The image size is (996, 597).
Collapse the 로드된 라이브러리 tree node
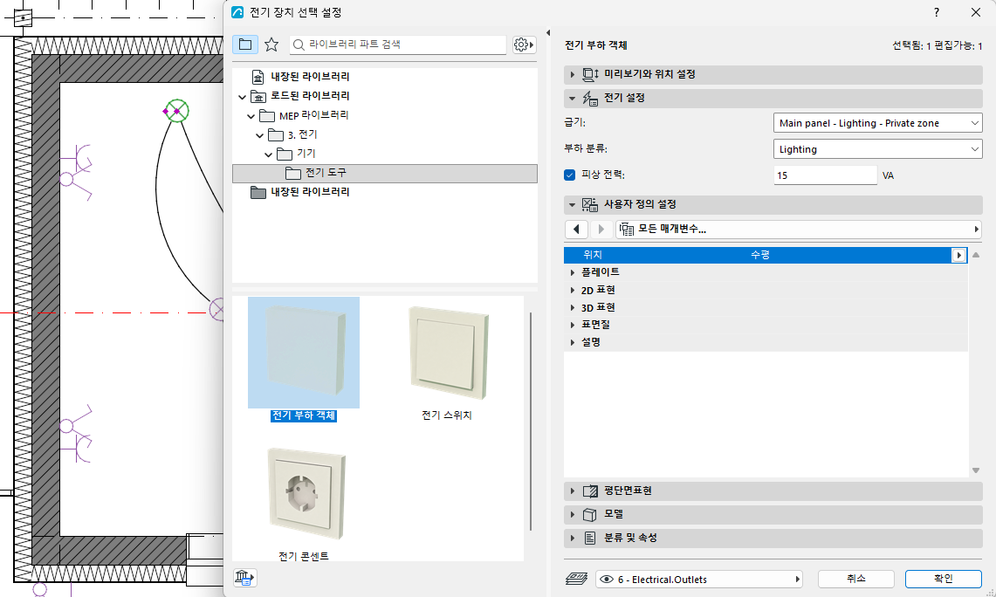(x=242, y=97)
